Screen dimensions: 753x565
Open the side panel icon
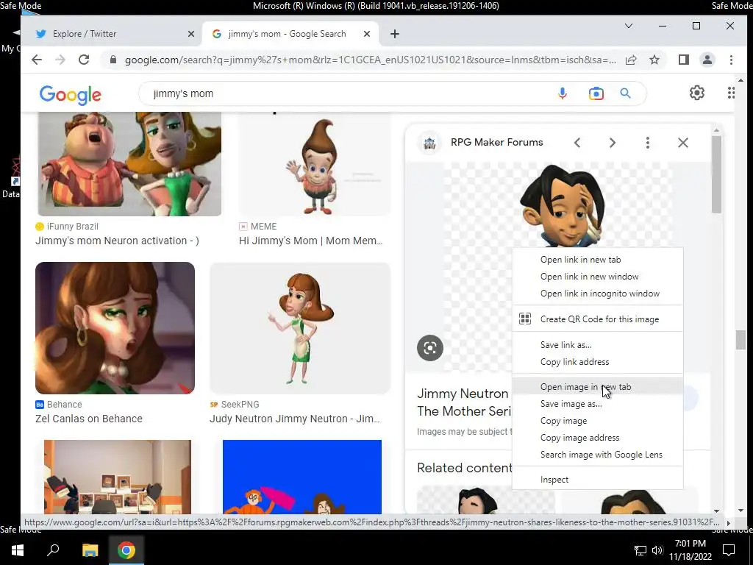pos(684,60)
